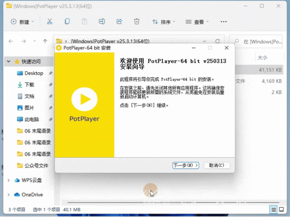Open Pictures (图片) in the sidebar

[x=29, y=108]
